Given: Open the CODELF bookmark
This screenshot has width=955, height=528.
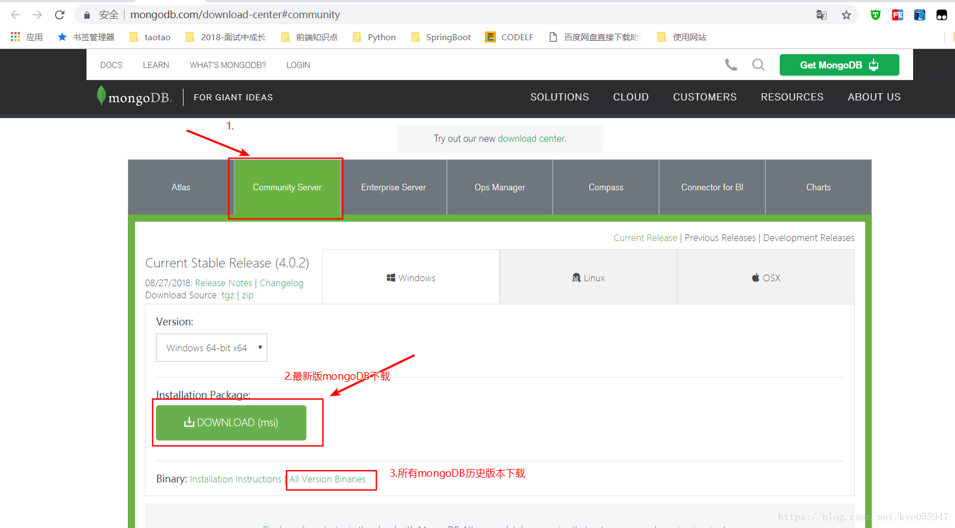Looking at the screenshot, I should 509,37.
